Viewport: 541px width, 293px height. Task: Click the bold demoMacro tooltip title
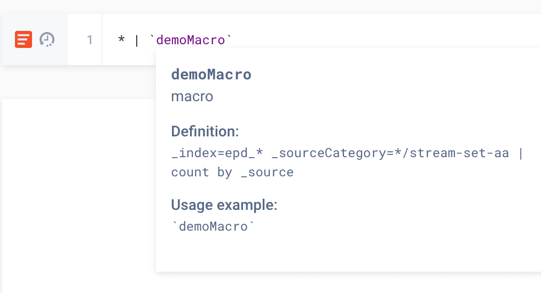[x=211, y=75]
